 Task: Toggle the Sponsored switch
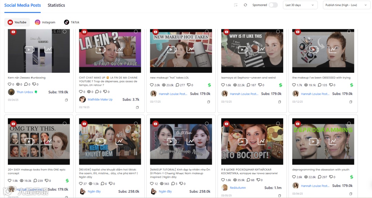273,5
